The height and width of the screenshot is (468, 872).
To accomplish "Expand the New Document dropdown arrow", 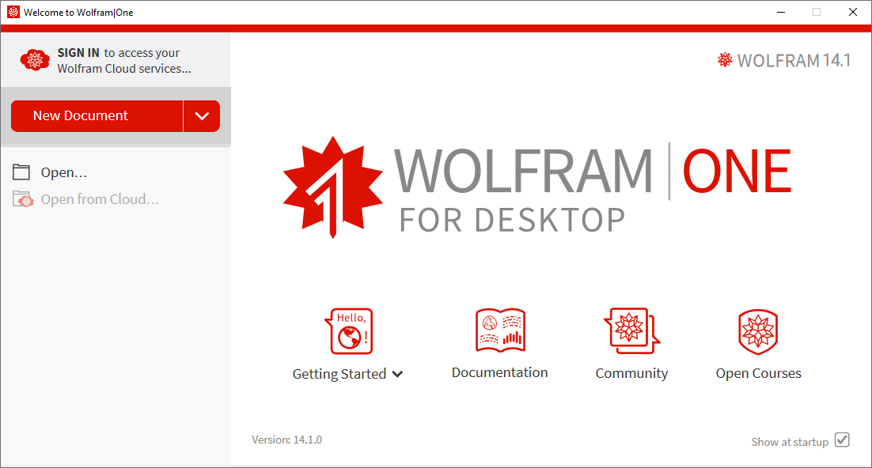I will [x=202, y=116].
